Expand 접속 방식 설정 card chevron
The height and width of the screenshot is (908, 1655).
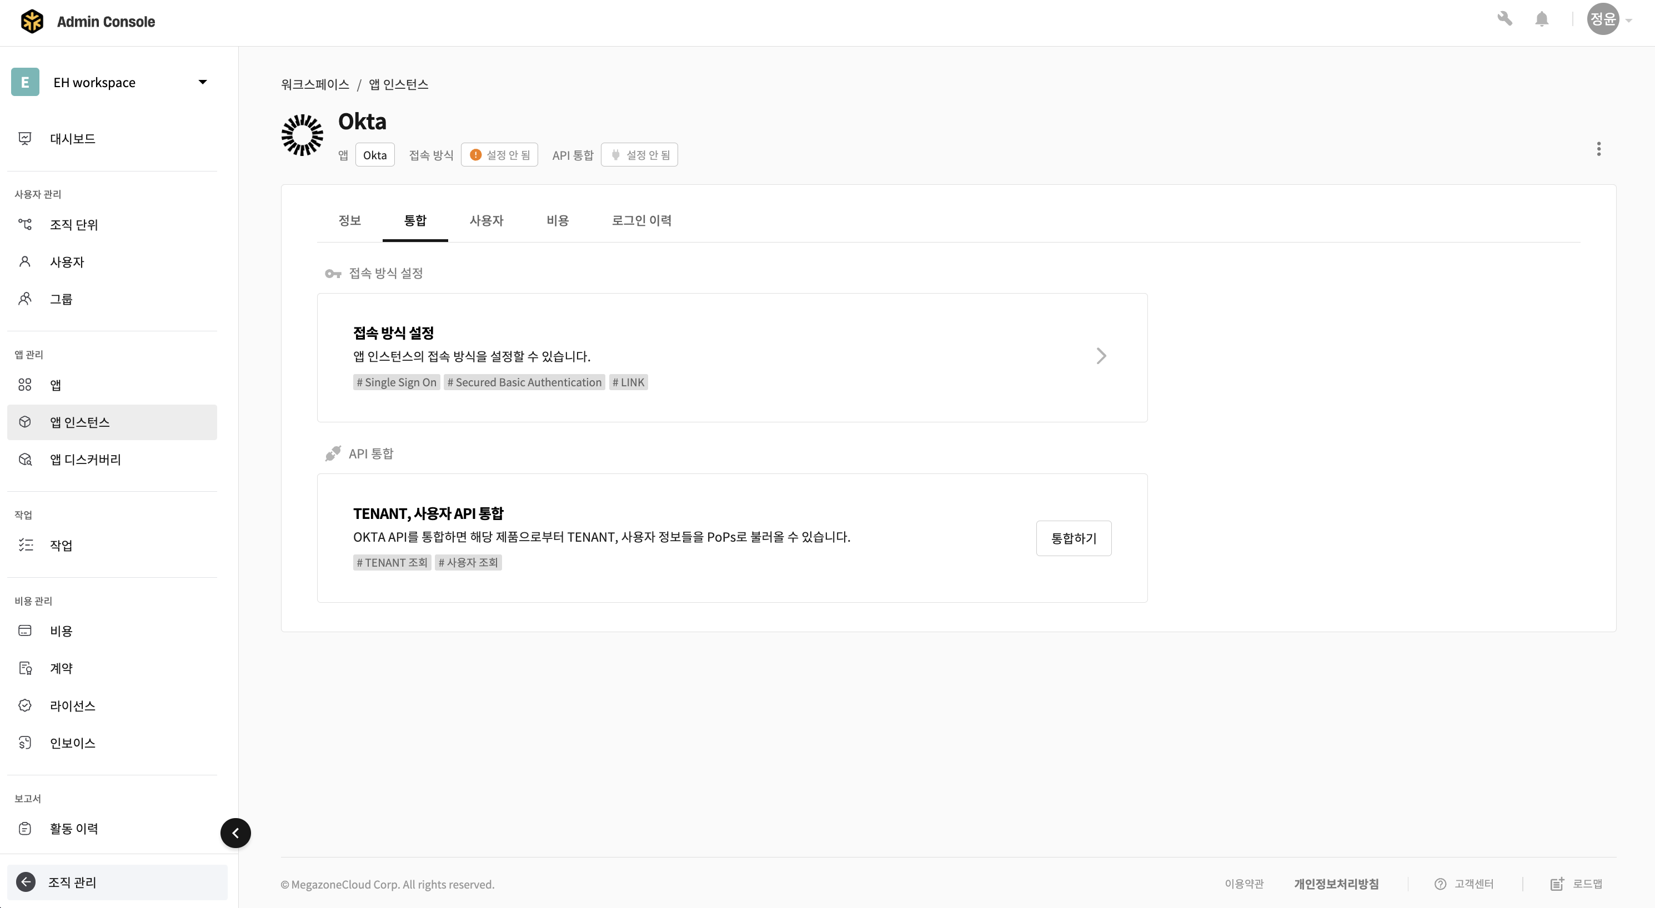[x=1101, y=356]
